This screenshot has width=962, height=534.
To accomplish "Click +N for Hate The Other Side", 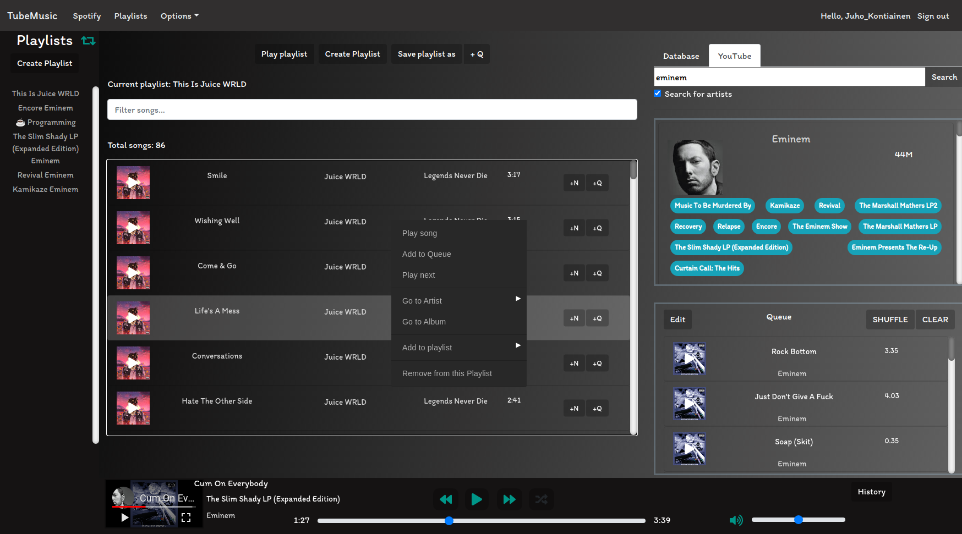I will point(574,409).
